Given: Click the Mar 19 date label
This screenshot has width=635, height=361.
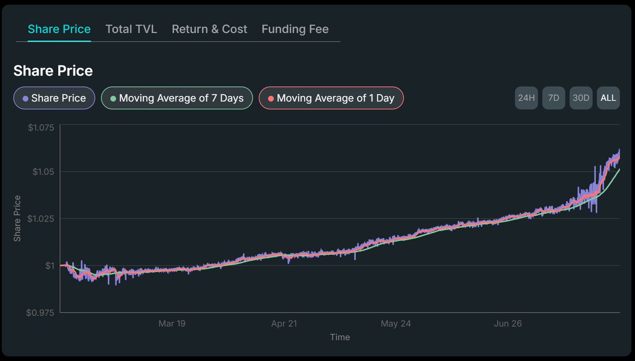Looking at the screenshot, I should 172,323.
